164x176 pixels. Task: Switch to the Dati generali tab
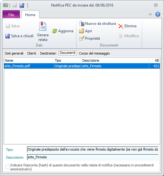14,53
